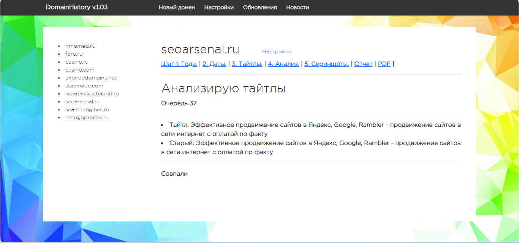Open searchengines.ru from the list
Viewport: 519px width, 243px height.
pos(87,109)
